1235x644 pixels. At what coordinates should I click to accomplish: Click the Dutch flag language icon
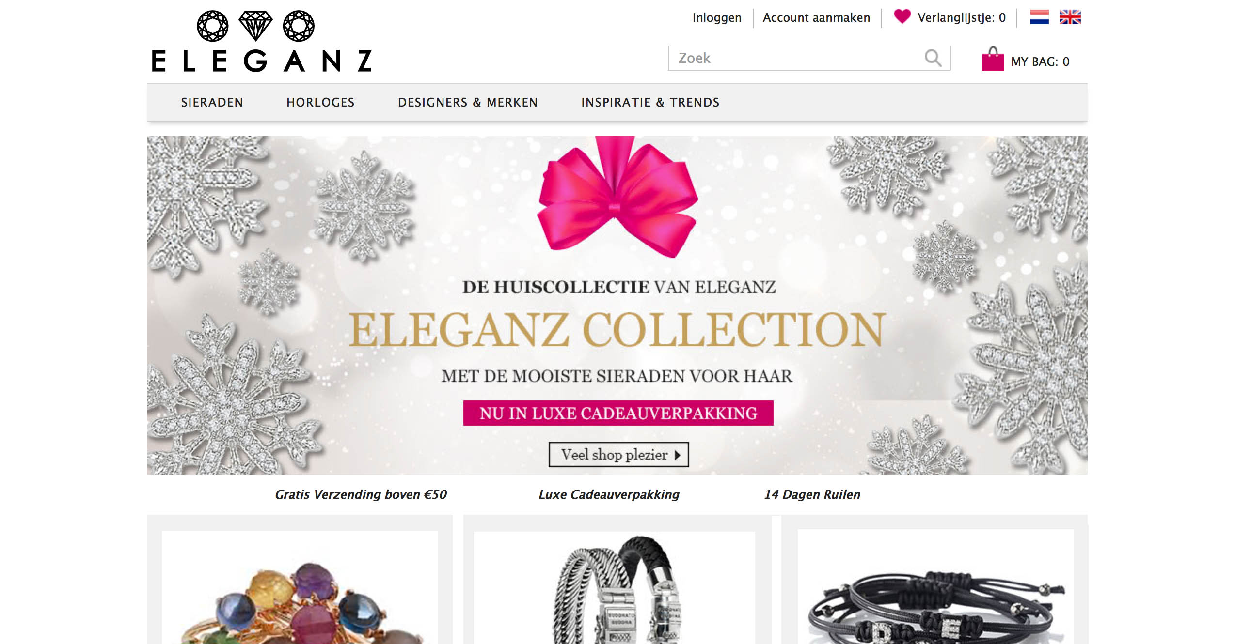point(1039,17)
